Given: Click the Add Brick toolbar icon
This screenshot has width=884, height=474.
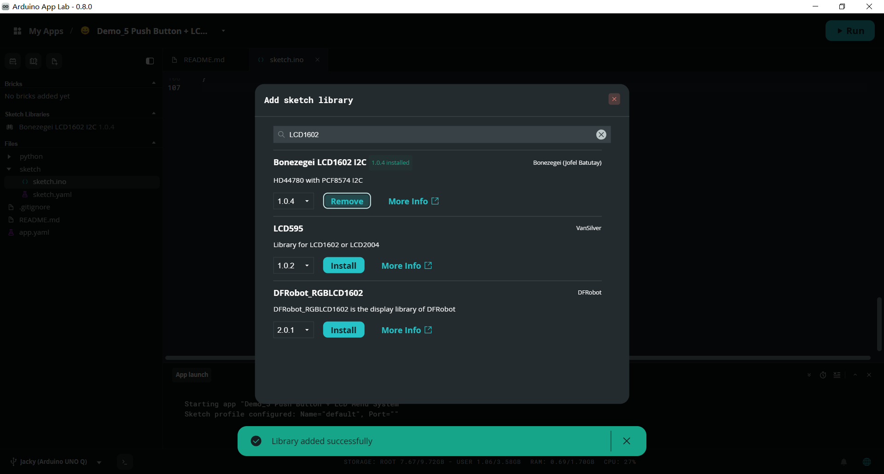Looking at the screenshot, I should 13,61.
